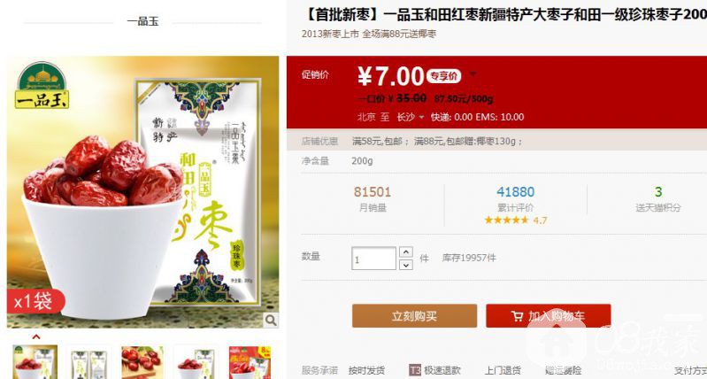The width and height of the screenshot is (707, 379).
Task: Expand the arrow next to 专享价
Action: tap(473, 73)
